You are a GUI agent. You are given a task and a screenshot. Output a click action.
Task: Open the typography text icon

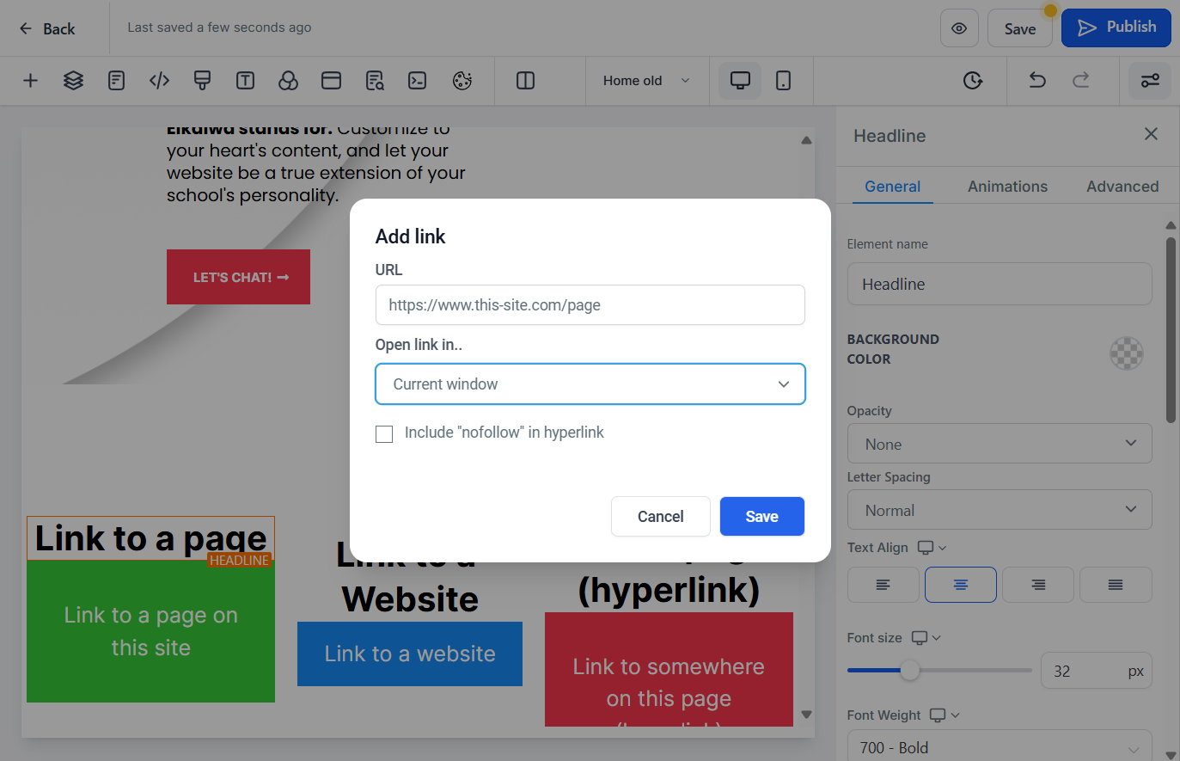(245, 81)
